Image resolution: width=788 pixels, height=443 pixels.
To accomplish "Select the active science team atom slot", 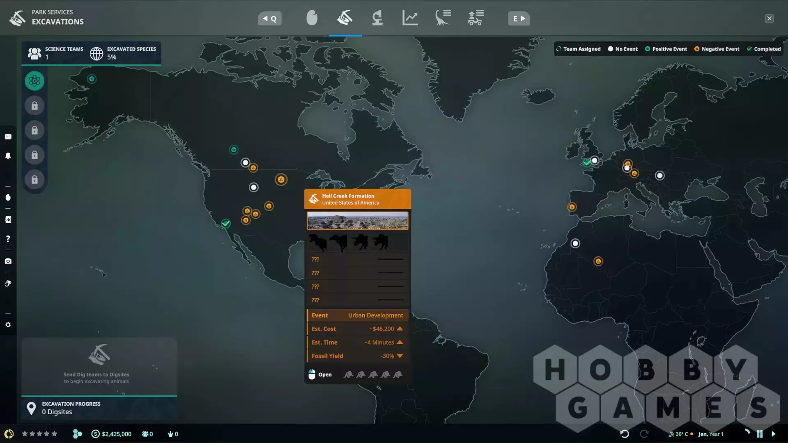I will click(34, 81).
